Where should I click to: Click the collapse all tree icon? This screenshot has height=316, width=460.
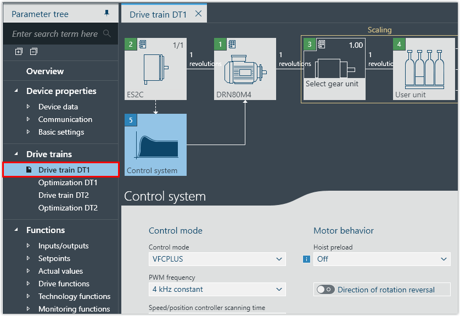click(x=34, y=52)
